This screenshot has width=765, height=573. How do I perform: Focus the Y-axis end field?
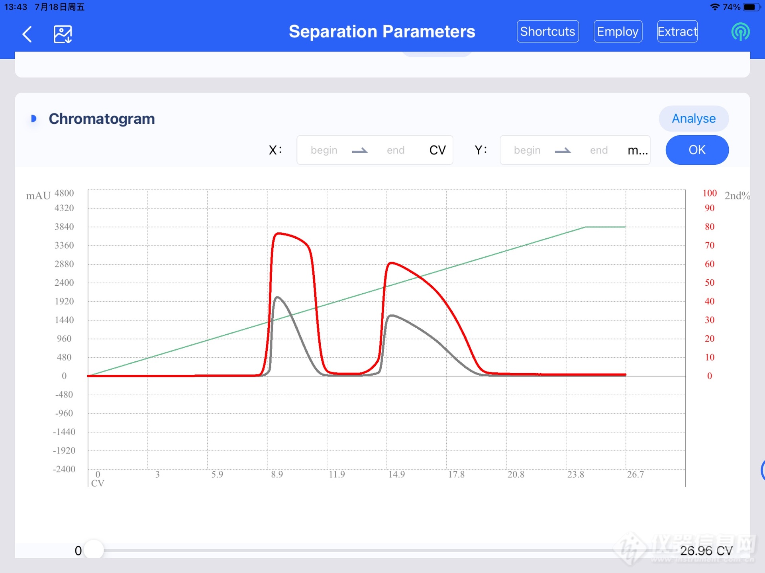(x=598, y=150)
